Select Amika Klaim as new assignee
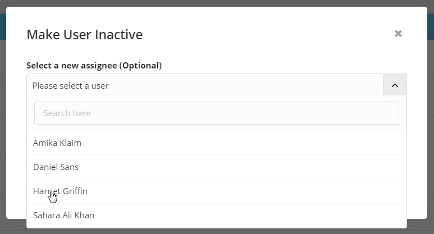The height and width of the screenshot is (234, 434). 217,143
